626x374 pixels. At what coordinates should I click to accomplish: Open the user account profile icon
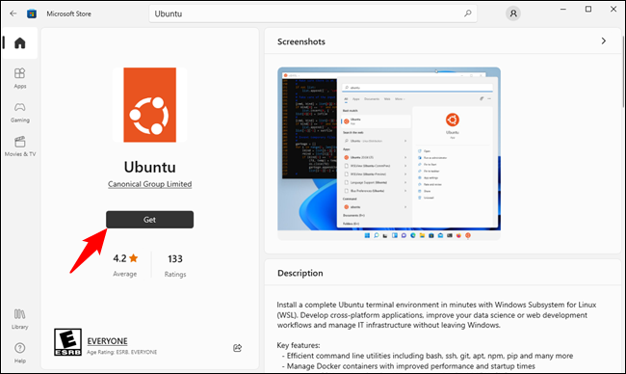pos(513,13)
